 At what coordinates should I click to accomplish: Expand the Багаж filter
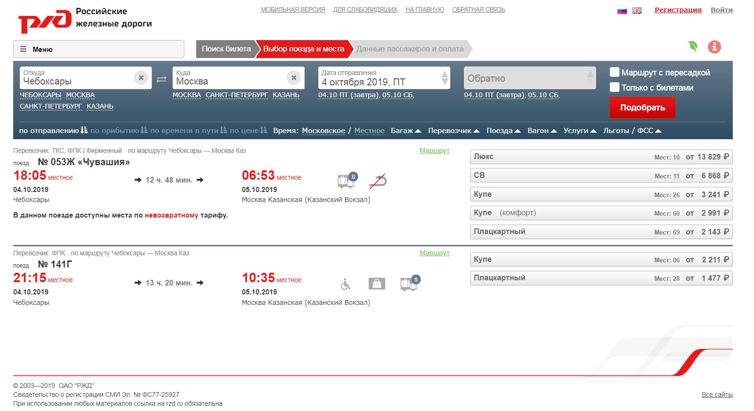[x=406, y=131]
